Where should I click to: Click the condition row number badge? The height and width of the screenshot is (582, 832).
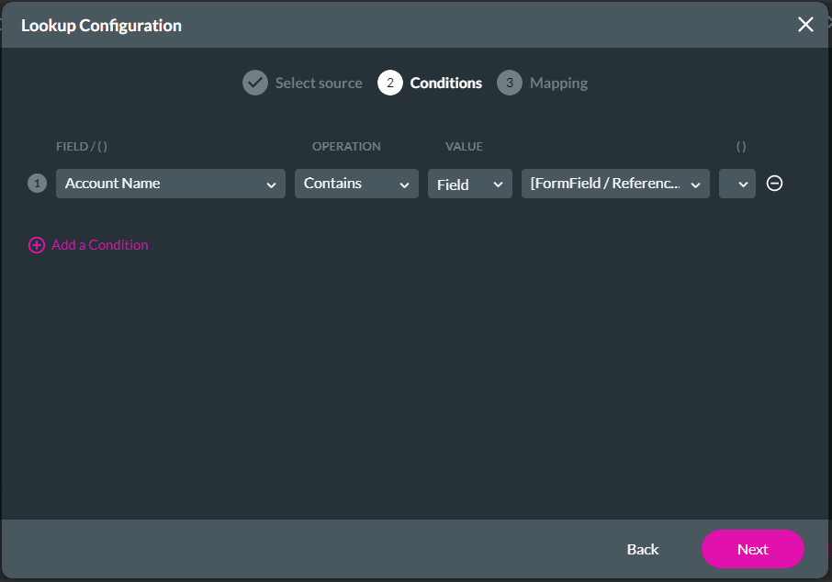click(37, 183)
